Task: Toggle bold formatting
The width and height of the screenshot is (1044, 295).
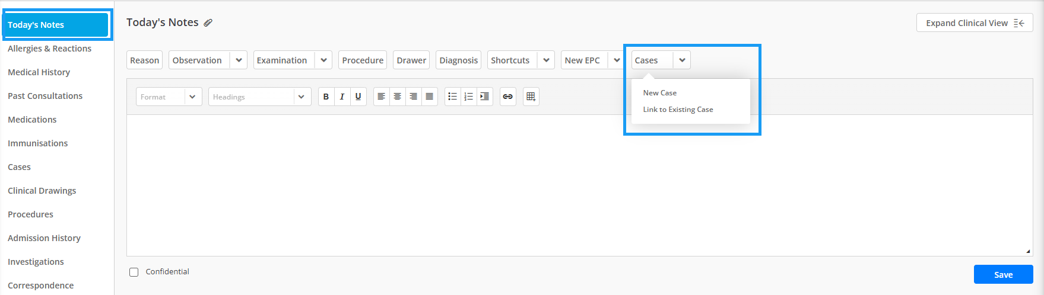Action: pyautogui.click(x=326, y=97)
